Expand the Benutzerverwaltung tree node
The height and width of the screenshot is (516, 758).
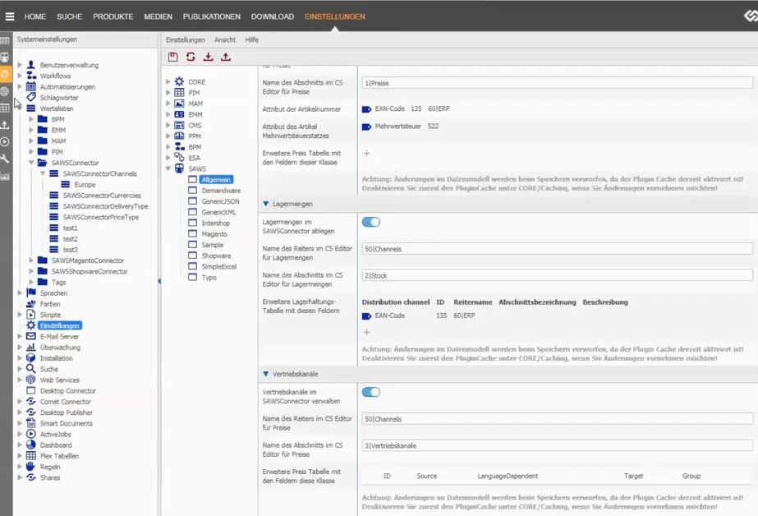20,65
